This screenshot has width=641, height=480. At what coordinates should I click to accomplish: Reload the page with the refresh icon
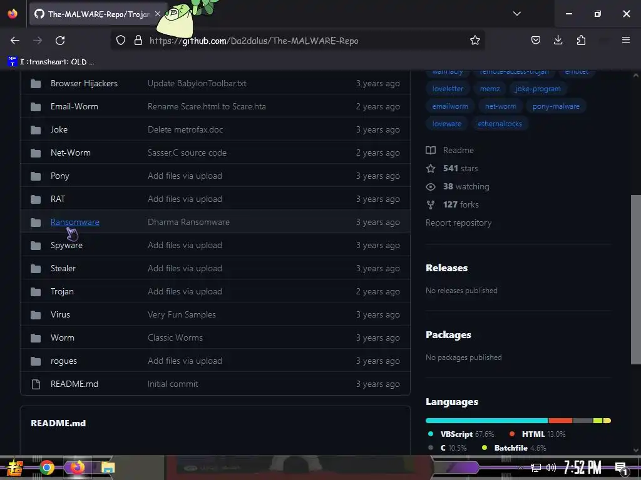tap(60, 41)
